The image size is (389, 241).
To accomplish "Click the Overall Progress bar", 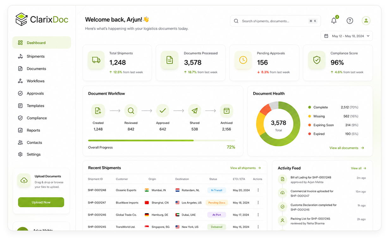I will [162, 140].
